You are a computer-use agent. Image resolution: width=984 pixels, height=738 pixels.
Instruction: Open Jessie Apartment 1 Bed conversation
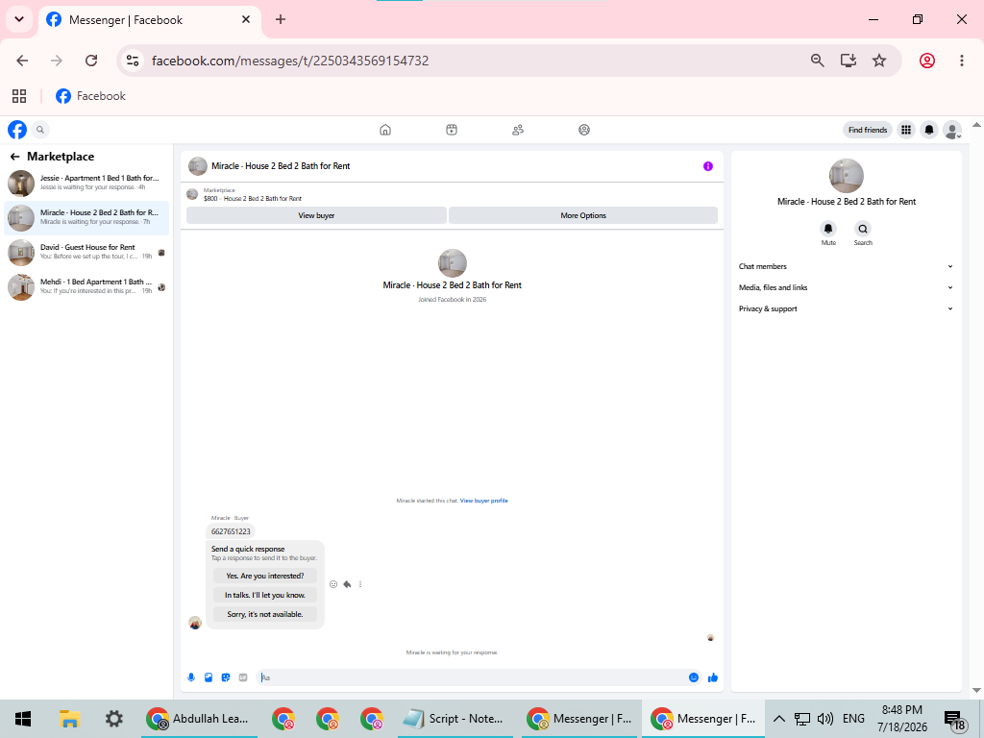[x=86, y=183]
